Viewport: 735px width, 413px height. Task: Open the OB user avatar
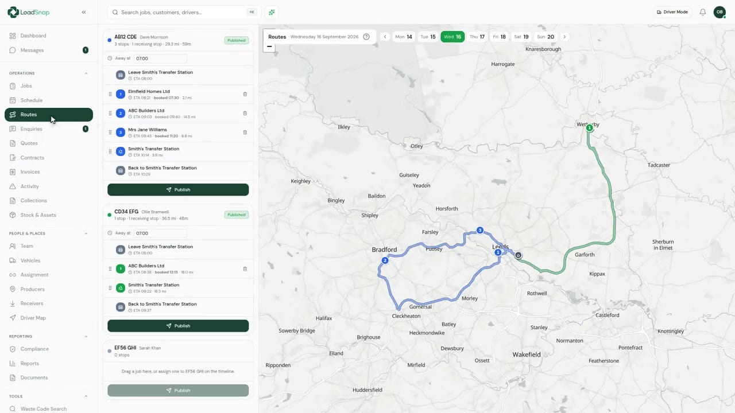(x=719, y=12)
